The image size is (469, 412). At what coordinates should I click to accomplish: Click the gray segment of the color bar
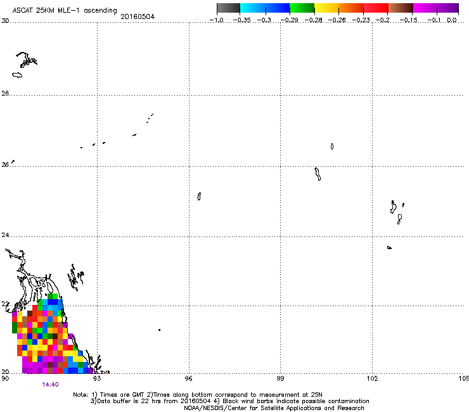click(x=229, y=8)
